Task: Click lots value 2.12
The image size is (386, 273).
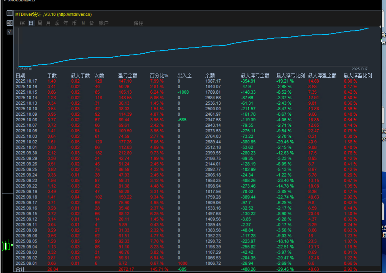Action: (x=52, y=153)
